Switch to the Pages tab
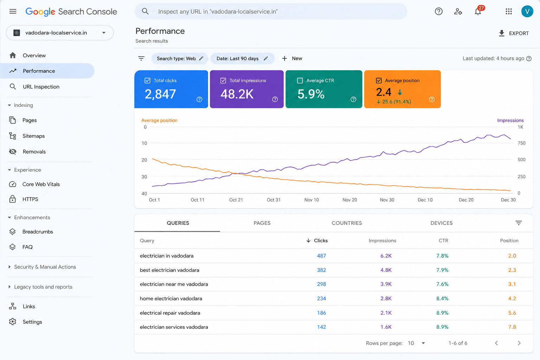Image resolution: width=540 pixels, height=360 pixels. 262,223
